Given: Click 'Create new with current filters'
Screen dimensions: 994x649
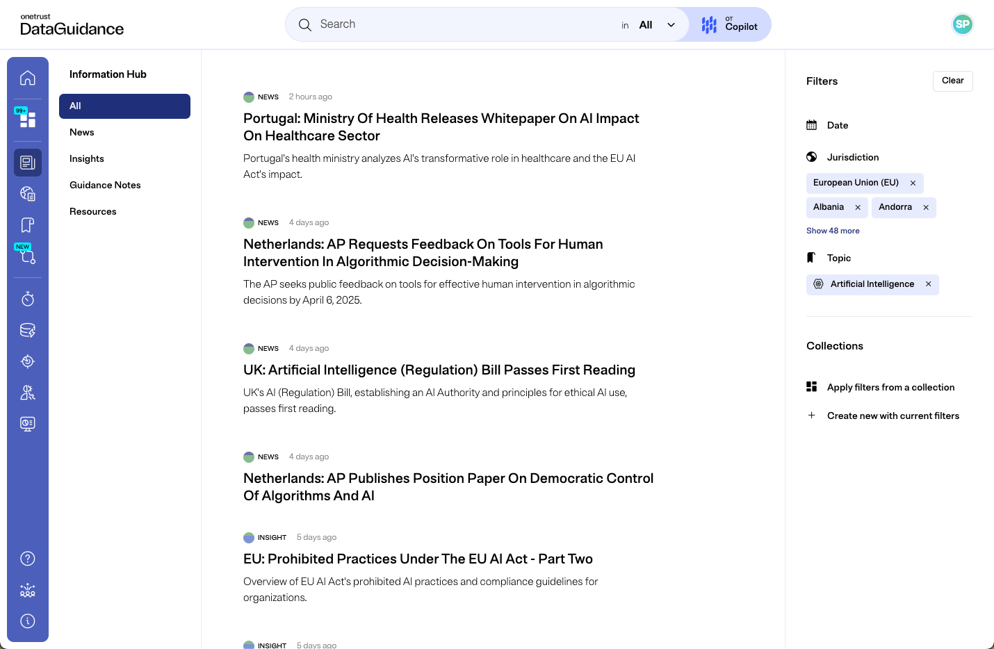Looking at the screenshot, I should pyautogui.click(x=893, y=416).
